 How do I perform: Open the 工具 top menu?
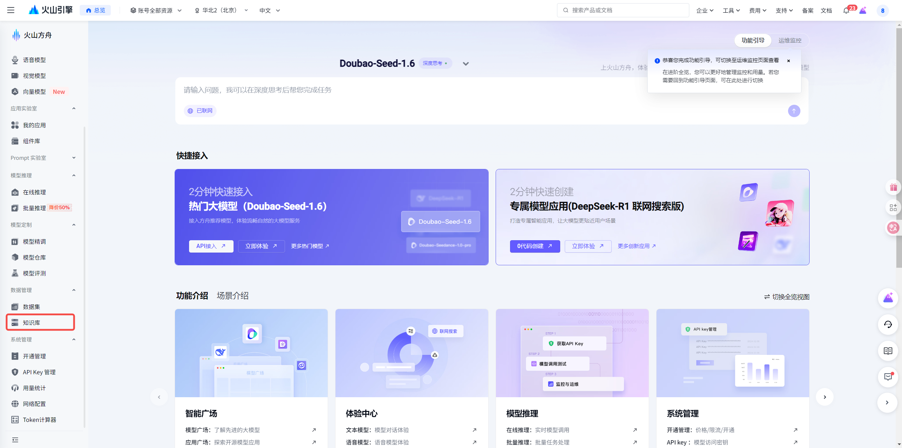click(x=731, y=11)
